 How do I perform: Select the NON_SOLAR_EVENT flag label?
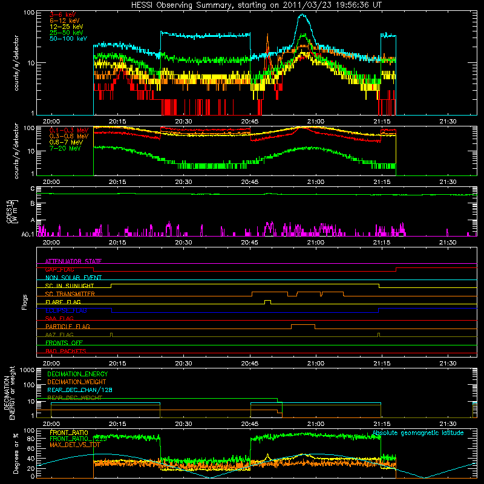pos(73,278)
